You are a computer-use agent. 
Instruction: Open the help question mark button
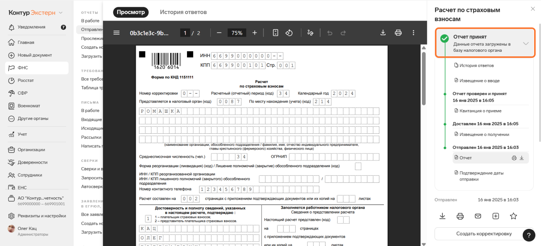(x=528, y=235)
